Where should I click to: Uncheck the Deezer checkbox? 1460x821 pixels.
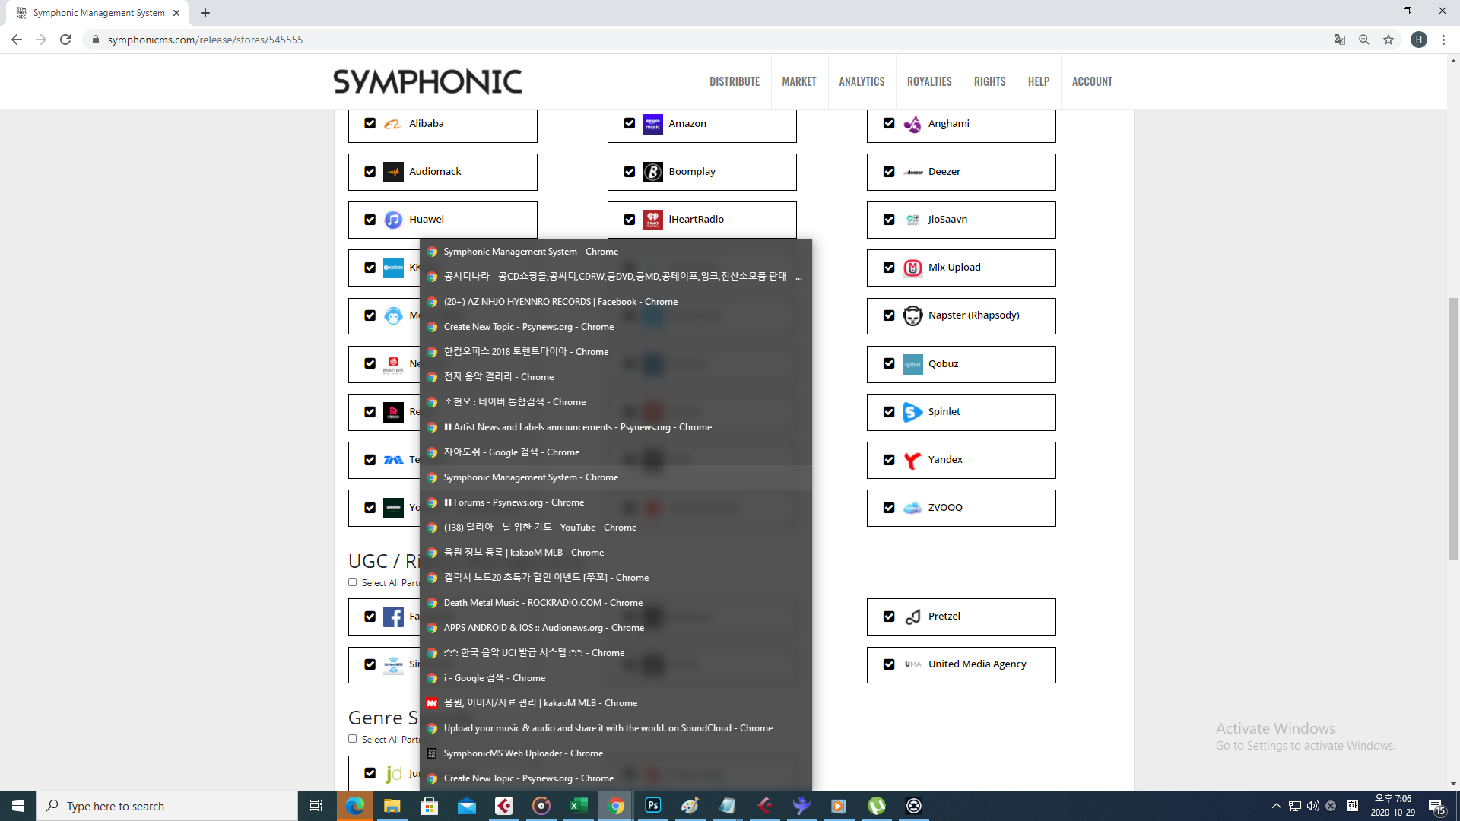coord(889,172)
